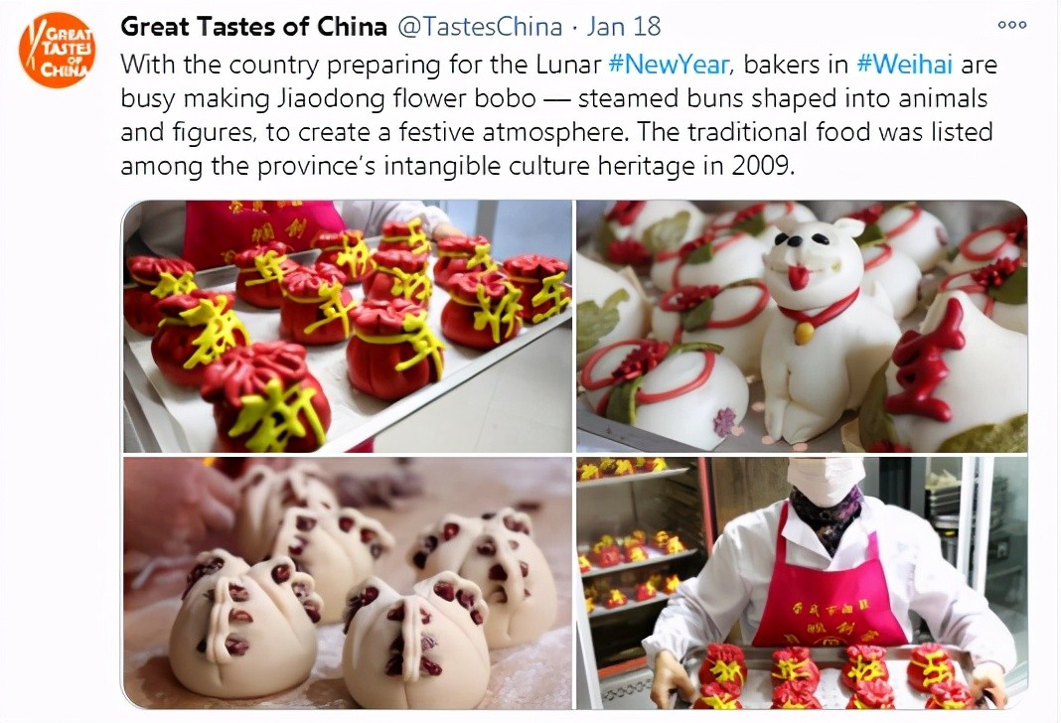Click the baker's white face mask
The image size is (1061, 723).
(825, 481)
